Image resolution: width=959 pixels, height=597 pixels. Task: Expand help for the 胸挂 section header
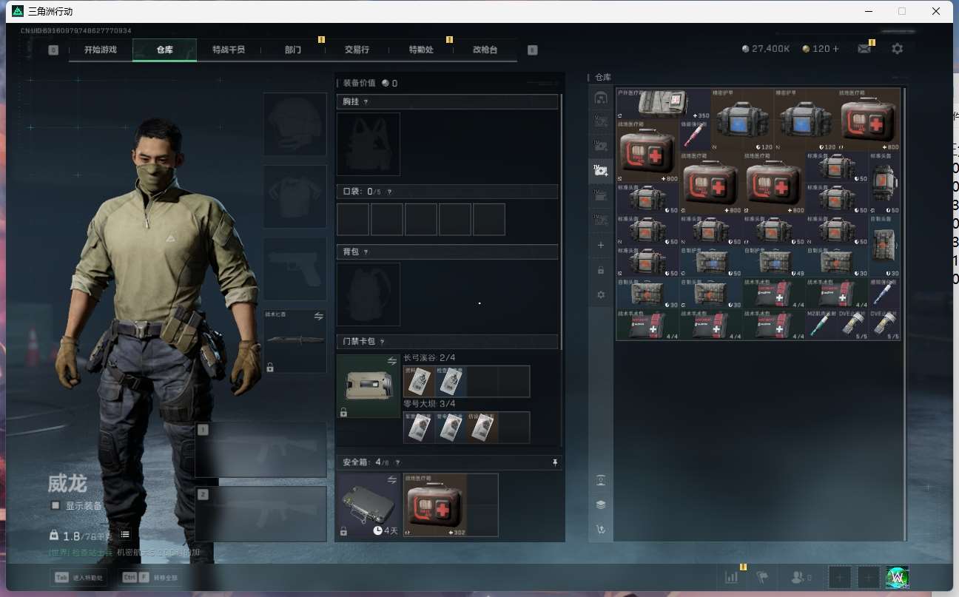tap(366, 101)
